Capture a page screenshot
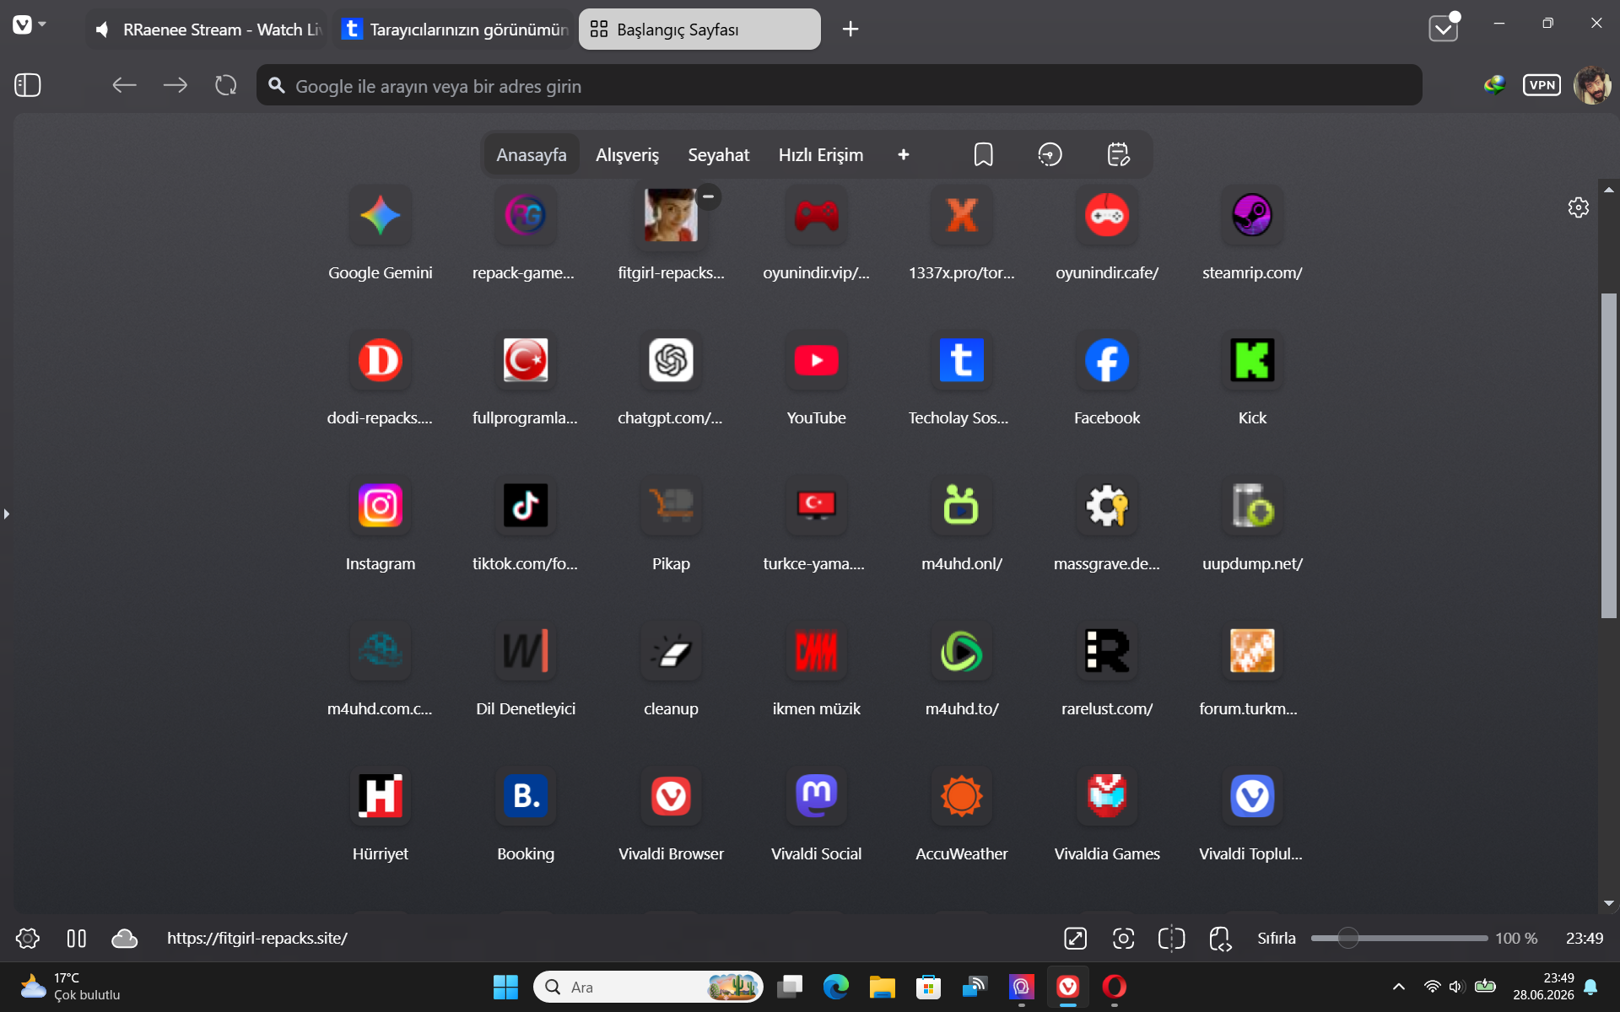Viewport: 1620px width, 1012px height. (x=1123, y=938)
